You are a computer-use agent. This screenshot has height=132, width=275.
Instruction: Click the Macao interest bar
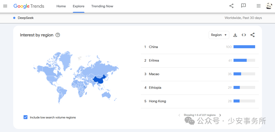[244, 74]
